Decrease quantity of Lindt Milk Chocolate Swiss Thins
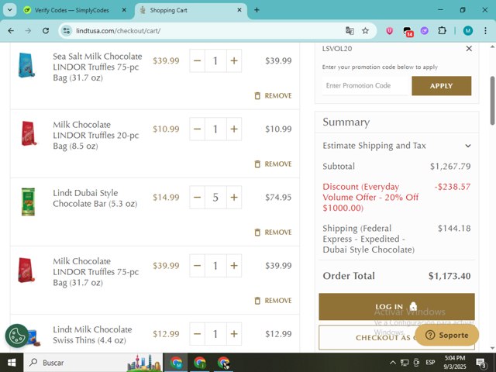 coord(197,334)
